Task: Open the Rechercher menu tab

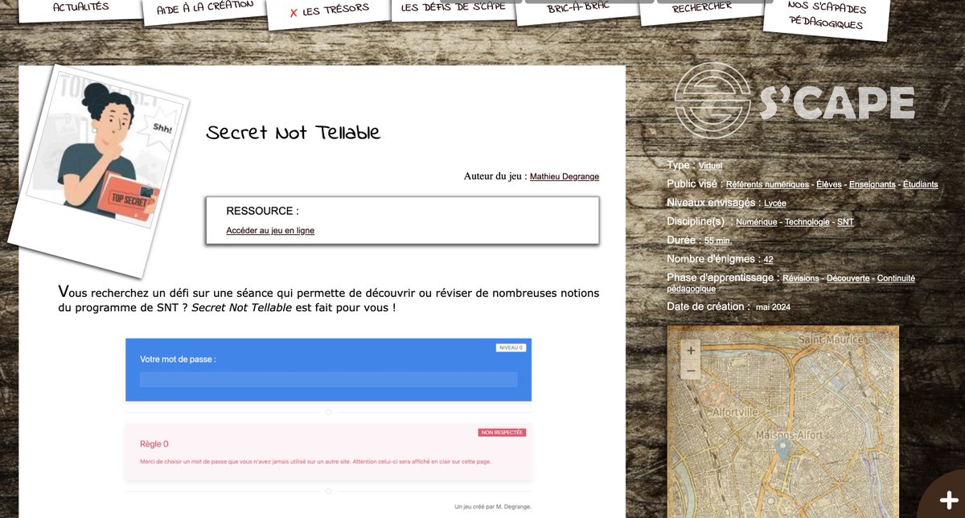Action: pos(702,8)
